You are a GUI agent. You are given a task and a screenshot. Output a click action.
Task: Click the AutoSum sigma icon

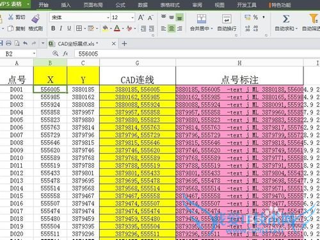[x=286, y=19]
